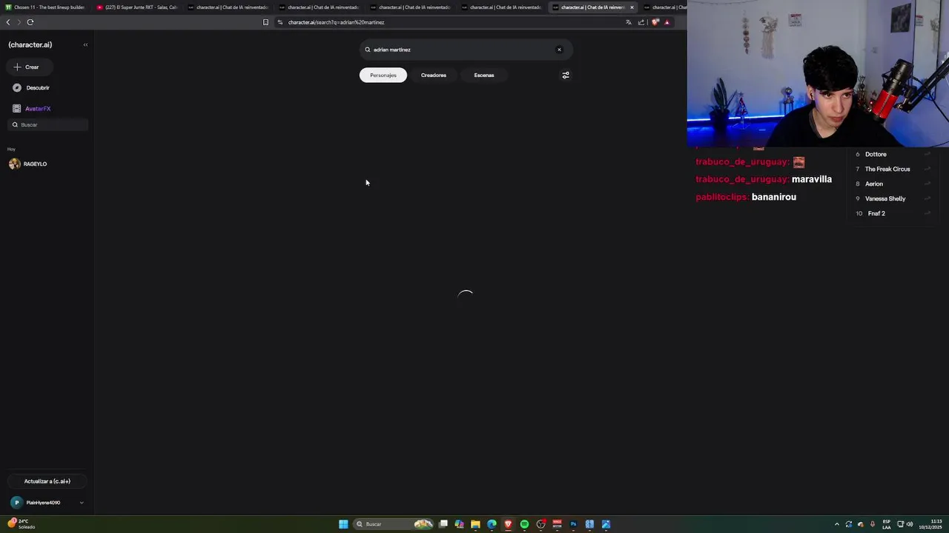Collapse the character.ai sidebar
The height and width of the screenshot is (533, 949).
click(85, 44)
